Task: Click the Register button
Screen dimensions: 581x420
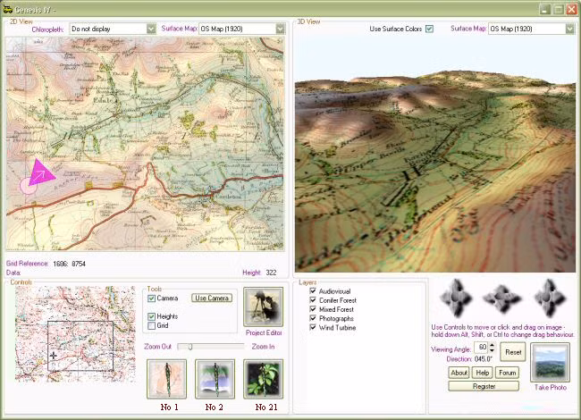Action: pyautogui.click(x=484, y=386)
